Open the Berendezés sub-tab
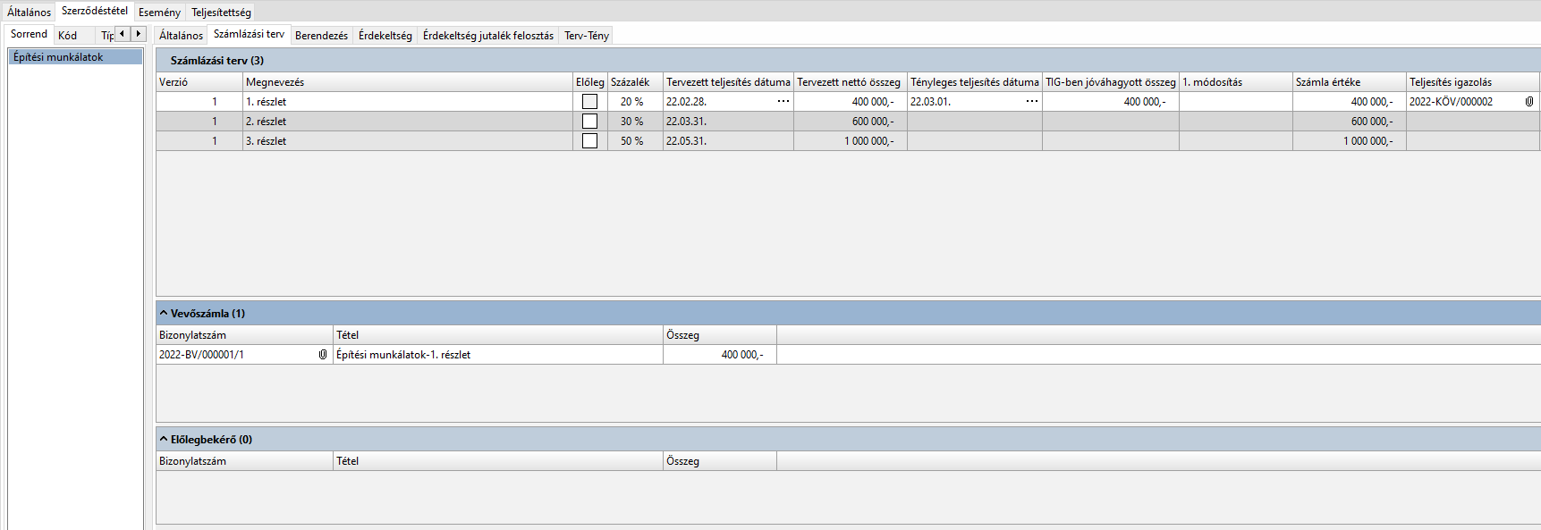 [x=322, y=36]
